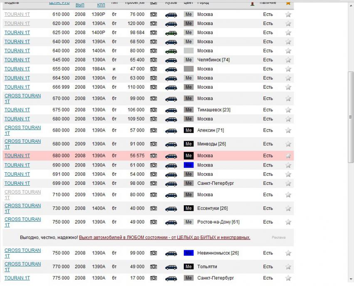The height and width of the screenshot is (286, 354).
Task: Star the 620 000 Touran listing as favorite
Action: click(288, 24)
